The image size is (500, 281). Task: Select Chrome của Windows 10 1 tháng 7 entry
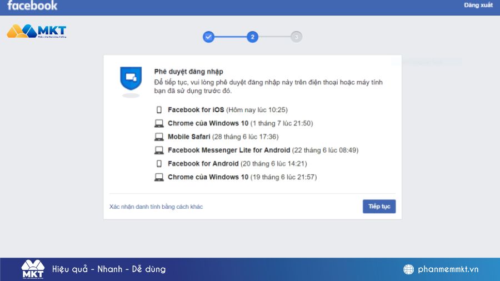[234, 123]
